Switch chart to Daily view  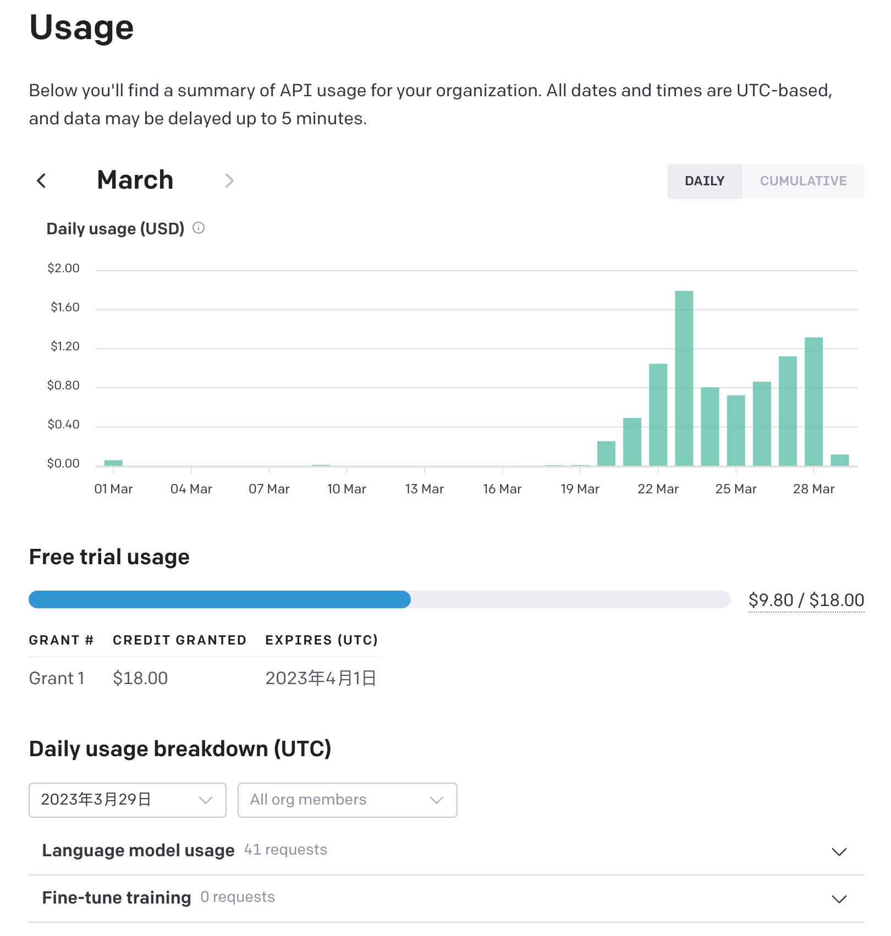(704, 181)
